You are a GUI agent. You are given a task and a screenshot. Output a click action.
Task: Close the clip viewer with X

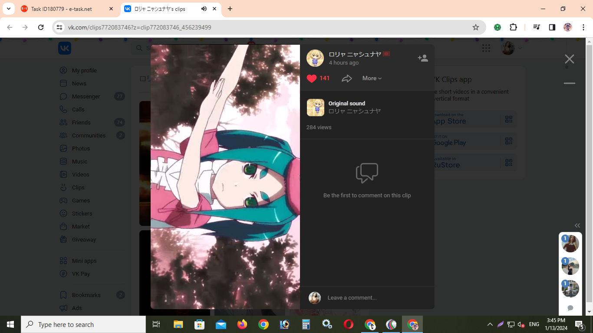coord(570,59)
